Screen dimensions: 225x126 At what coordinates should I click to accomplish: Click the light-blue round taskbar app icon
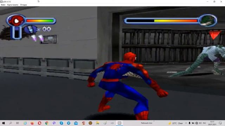[x=25, y=123]
